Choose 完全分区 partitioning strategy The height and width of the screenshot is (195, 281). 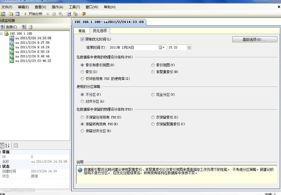153,95
